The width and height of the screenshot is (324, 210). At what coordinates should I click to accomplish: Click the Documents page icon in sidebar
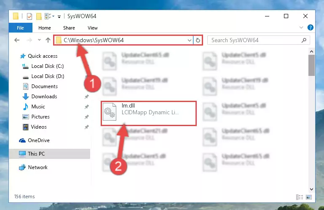pos(26,86)
